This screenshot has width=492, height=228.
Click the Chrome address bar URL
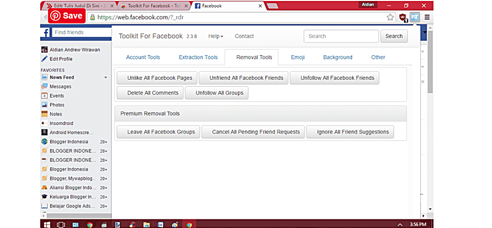140,17
